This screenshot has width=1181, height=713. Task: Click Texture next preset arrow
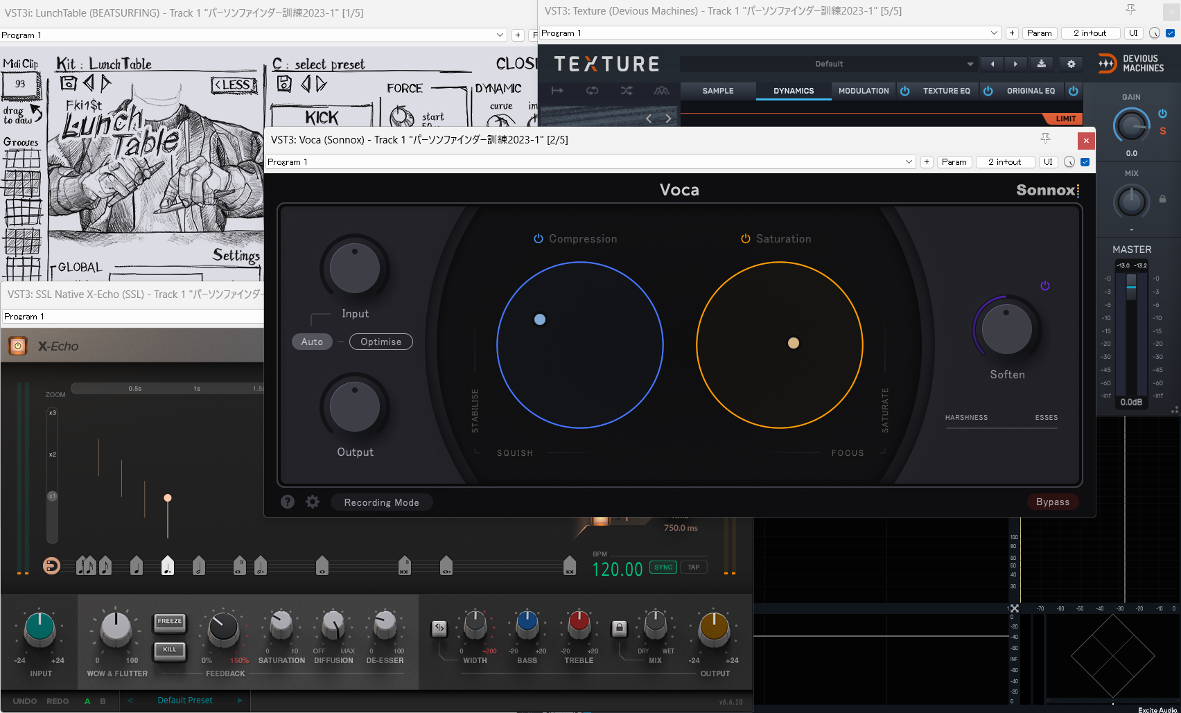(1015, 64)
